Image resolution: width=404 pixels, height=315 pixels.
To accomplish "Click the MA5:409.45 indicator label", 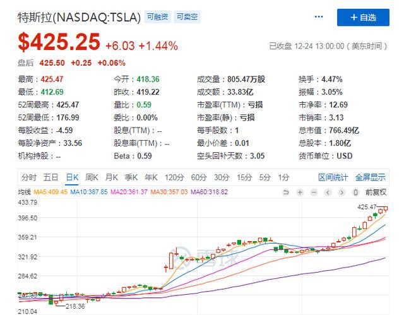I will pyautogui.click(x=50, y=192).
